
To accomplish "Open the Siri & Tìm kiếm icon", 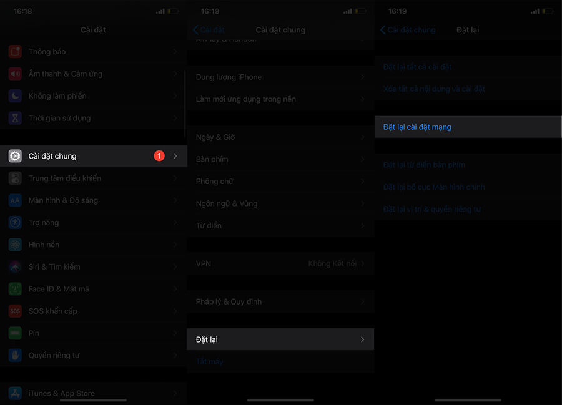I will point(15,267).
